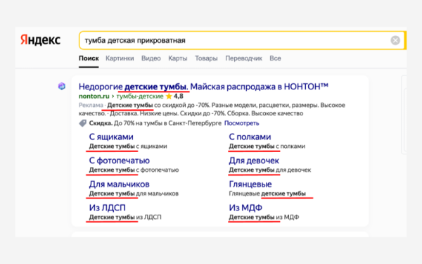Open the Картинки tab
The image size is (422, 264).
(x=120, y=58)
